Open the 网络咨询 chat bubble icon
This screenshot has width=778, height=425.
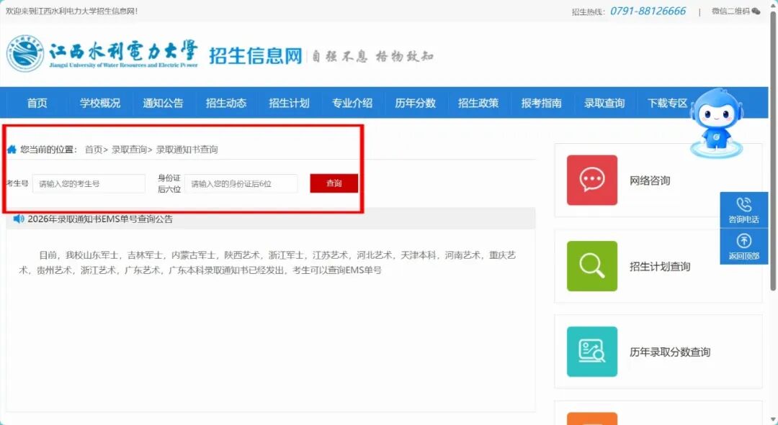click(592, 180)
